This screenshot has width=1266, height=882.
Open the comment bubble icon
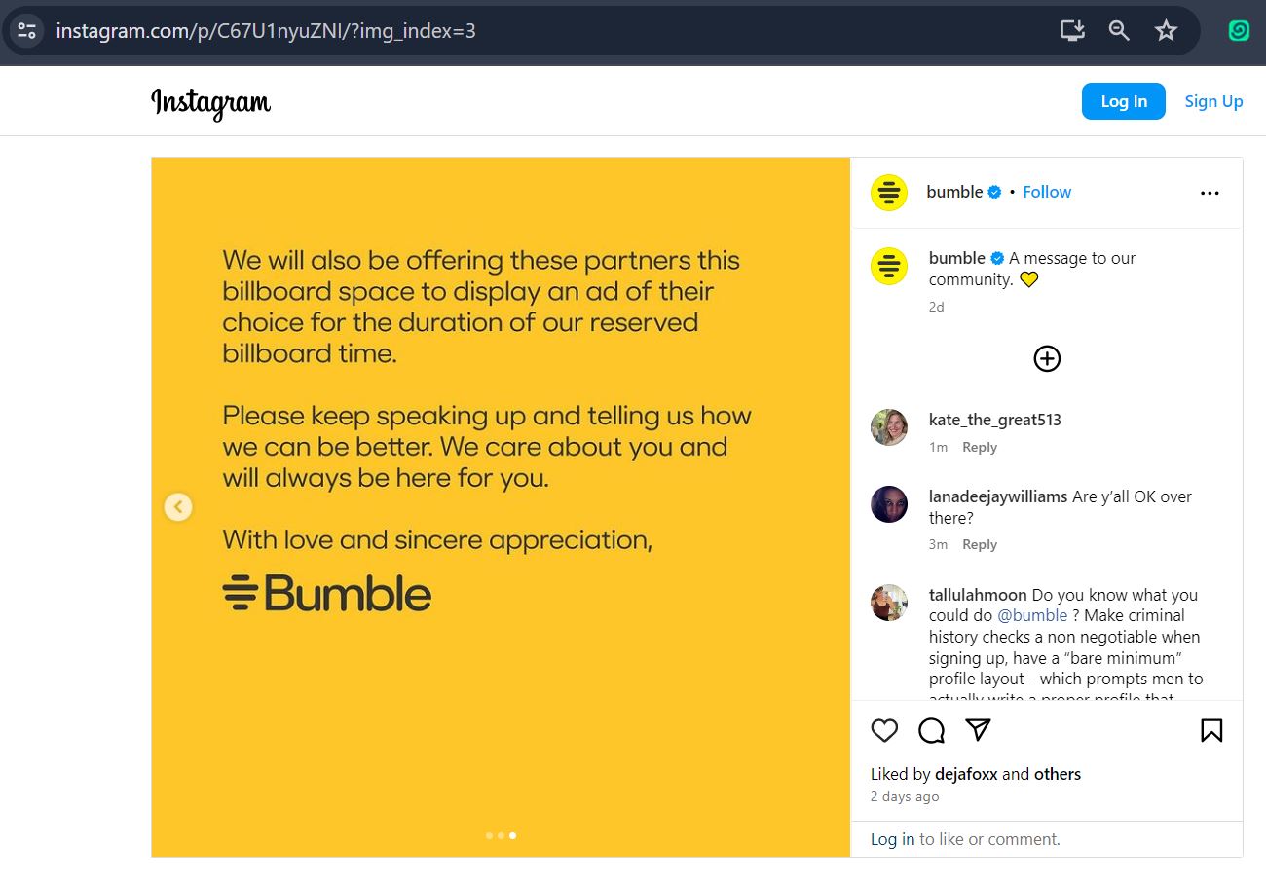pyautogui.click(x=931, y=730)
